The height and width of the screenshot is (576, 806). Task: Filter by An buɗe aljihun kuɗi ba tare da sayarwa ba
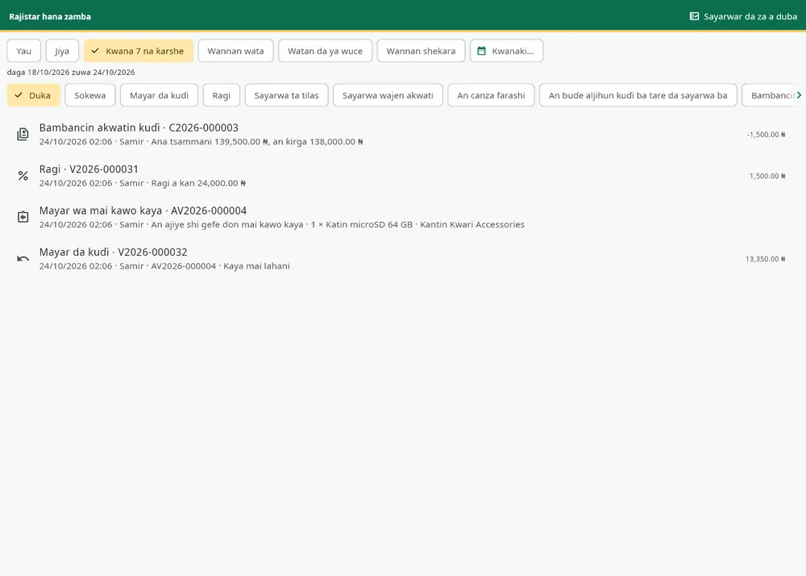[638, 95]
